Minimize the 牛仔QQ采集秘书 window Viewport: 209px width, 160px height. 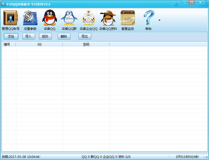185,3
